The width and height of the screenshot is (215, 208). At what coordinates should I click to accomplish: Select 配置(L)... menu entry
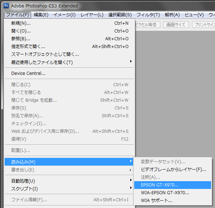69,150
